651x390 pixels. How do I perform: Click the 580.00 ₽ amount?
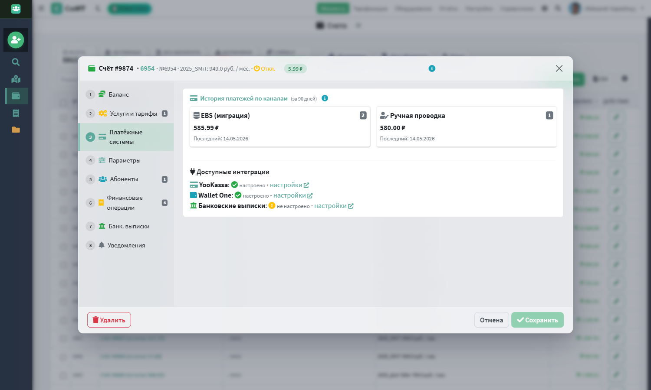pos(393,128)
